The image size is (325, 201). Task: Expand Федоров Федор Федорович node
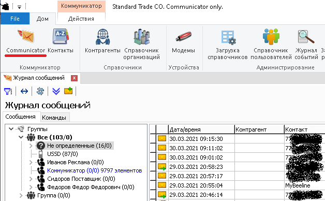click(31, 187)
